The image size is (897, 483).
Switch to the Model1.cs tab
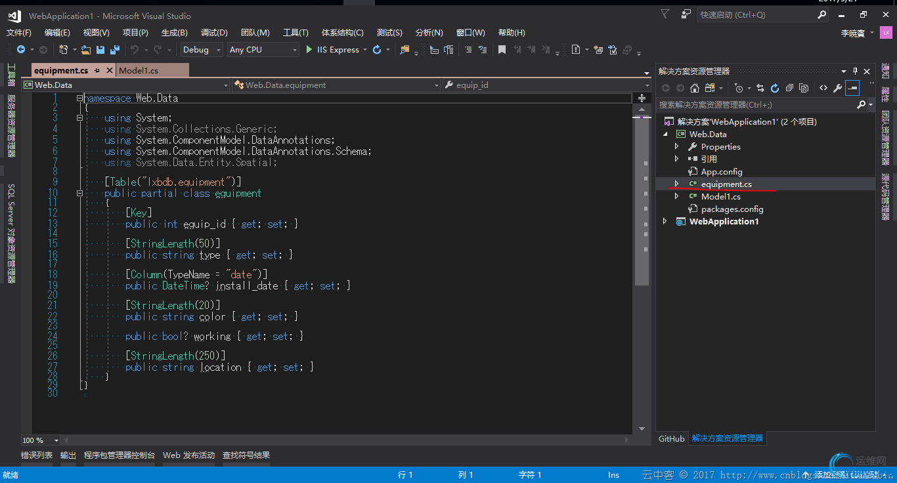point(139,70)
